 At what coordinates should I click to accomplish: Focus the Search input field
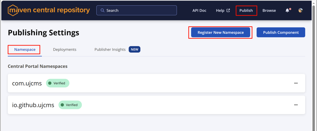pyautogui.click(x=140, y=10)
